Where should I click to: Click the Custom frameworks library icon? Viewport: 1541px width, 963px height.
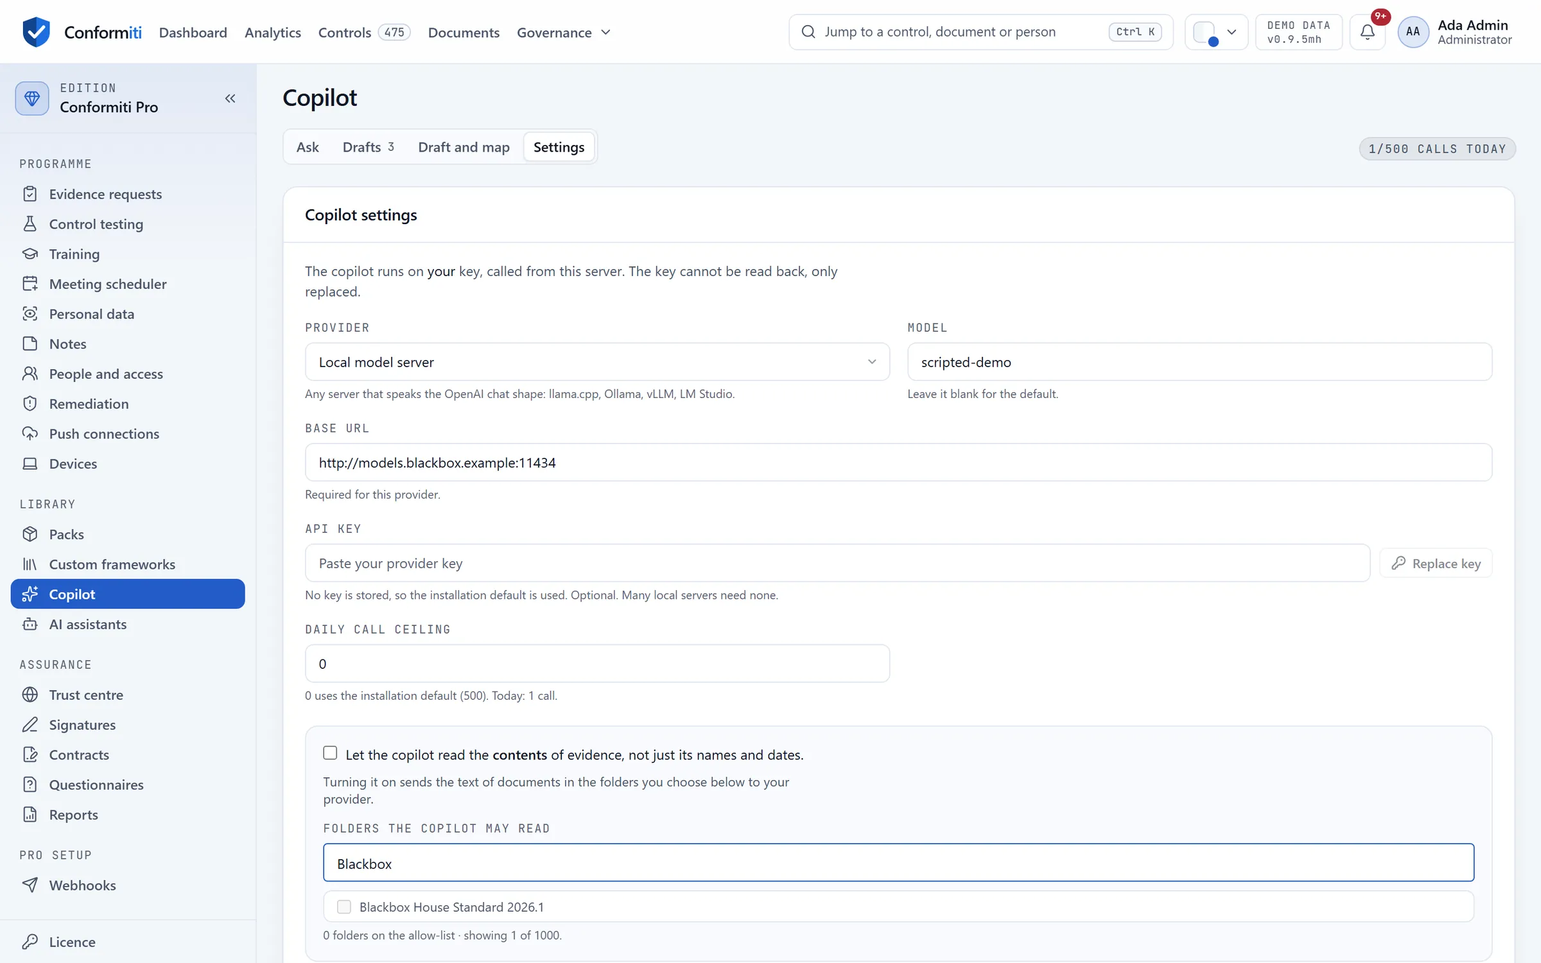[x=30, y=564]
